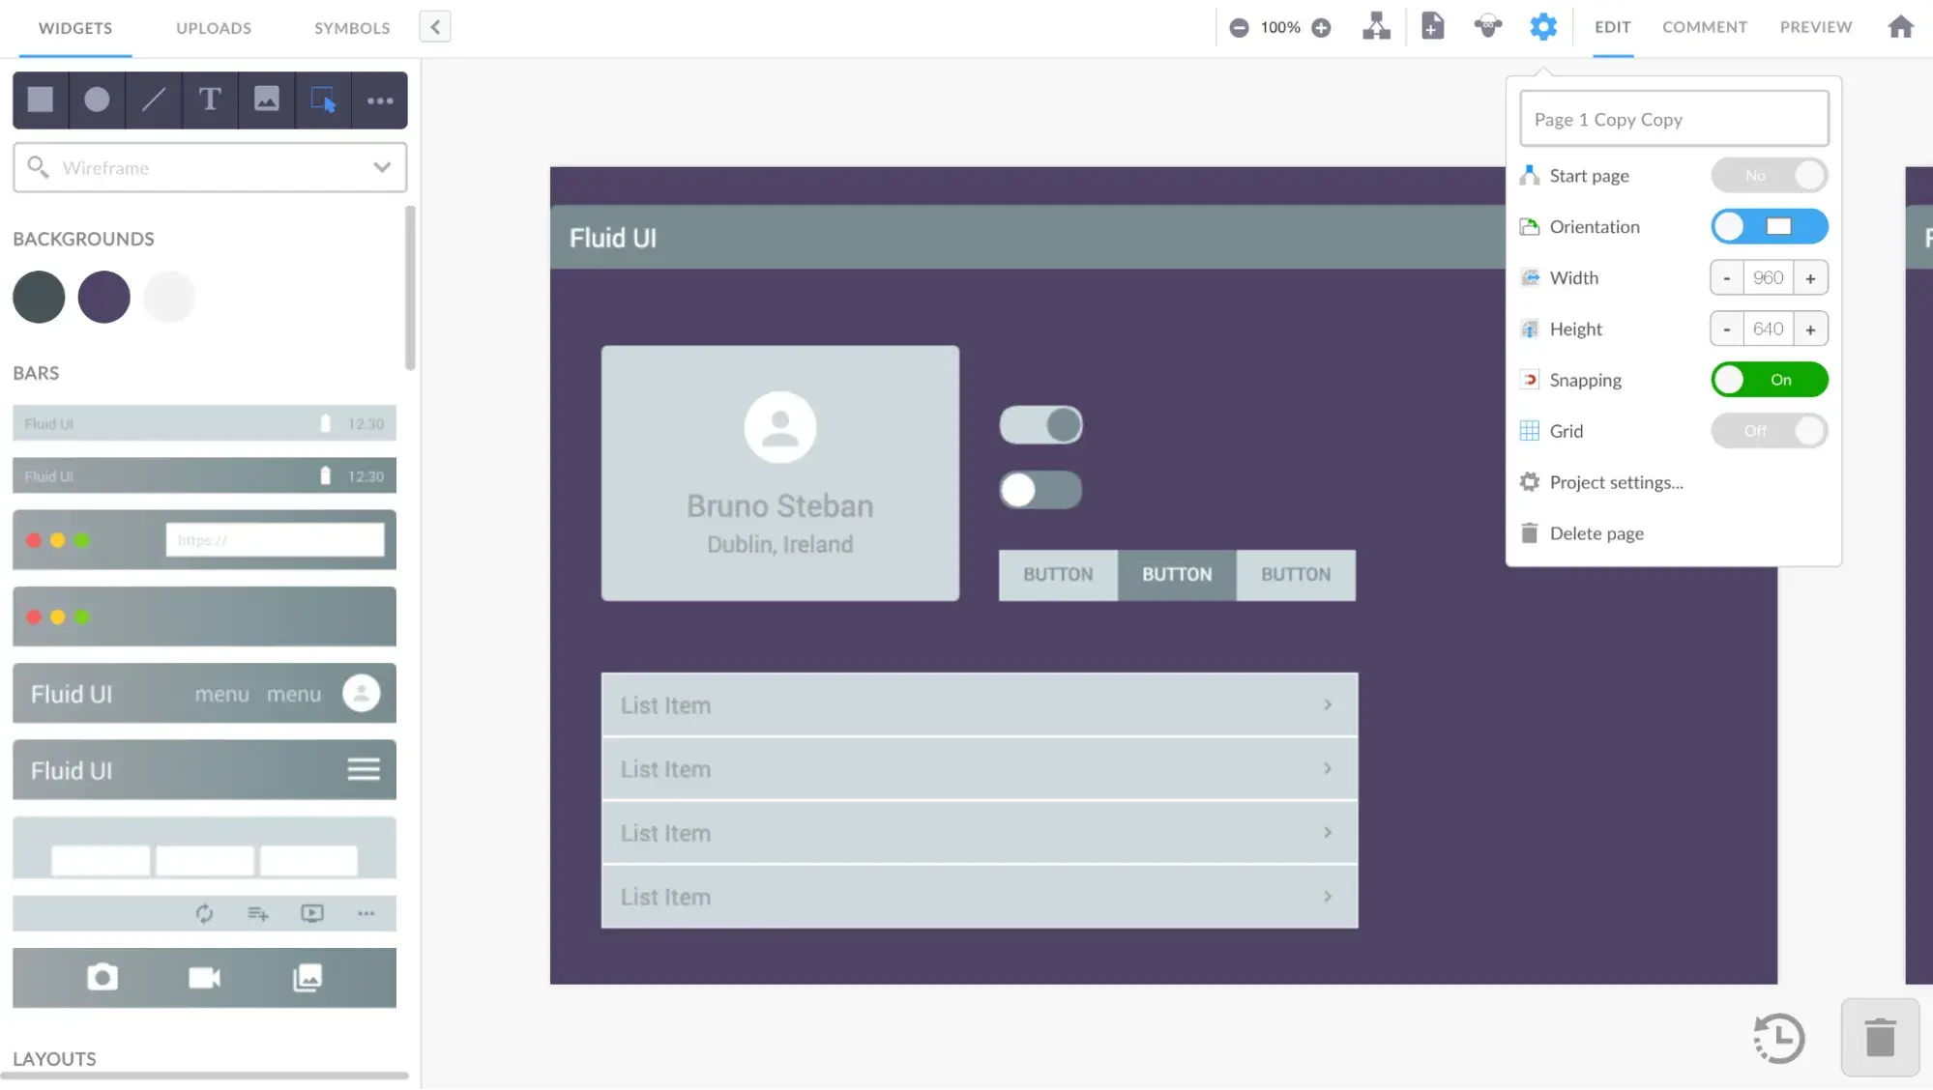Expand the first List Item chevron
The height and width of the screenshot is (1090, 1933).
(x=1328, y=704)
